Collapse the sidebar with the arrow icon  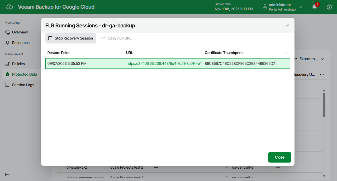7,175
